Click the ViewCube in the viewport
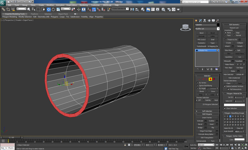Image resolution: width=248 pixels, height=150 pixels. click(185, 27)
